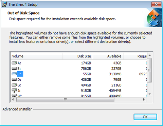Click the A: drive icon
Image resolution: width=163 pixels, height=126 pixels.
point(14,63)
